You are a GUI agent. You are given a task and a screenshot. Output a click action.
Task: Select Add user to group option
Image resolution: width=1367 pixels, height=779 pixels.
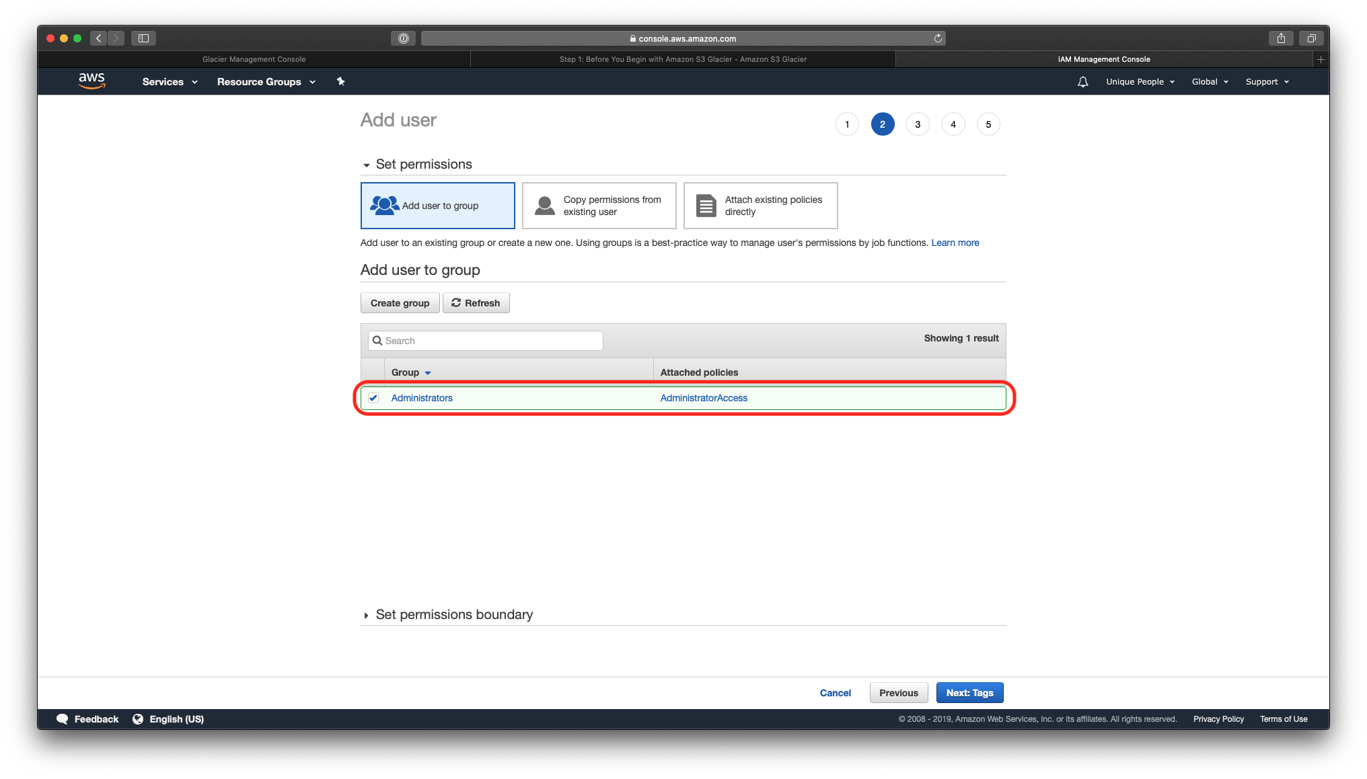click(438, 206)
